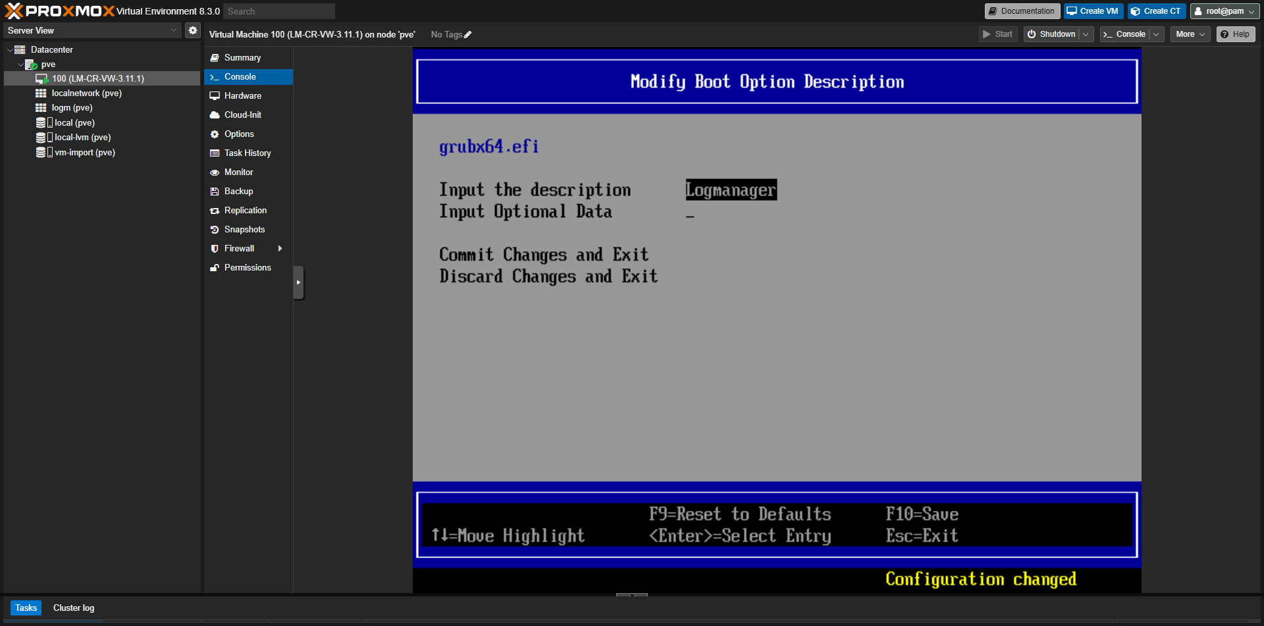Open Replication via its arrows icon
Image resolution: width=1264 pixels, height=626 pixels.
(x=215, y=210)
